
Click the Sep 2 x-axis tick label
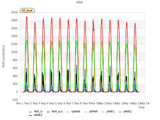(x=28, y=103)
